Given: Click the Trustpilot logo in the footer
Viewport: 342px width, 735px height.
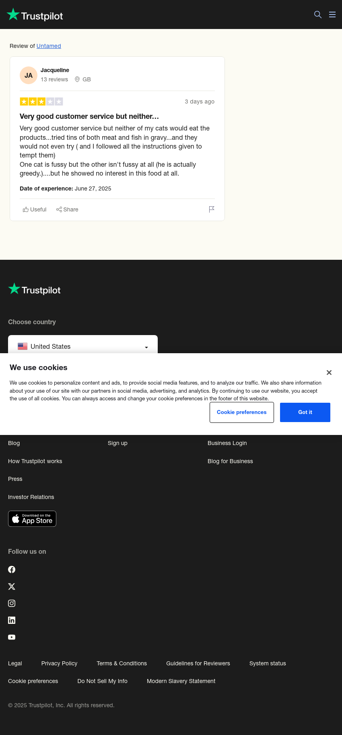Looking at the screenshot, I should point(35,289).
